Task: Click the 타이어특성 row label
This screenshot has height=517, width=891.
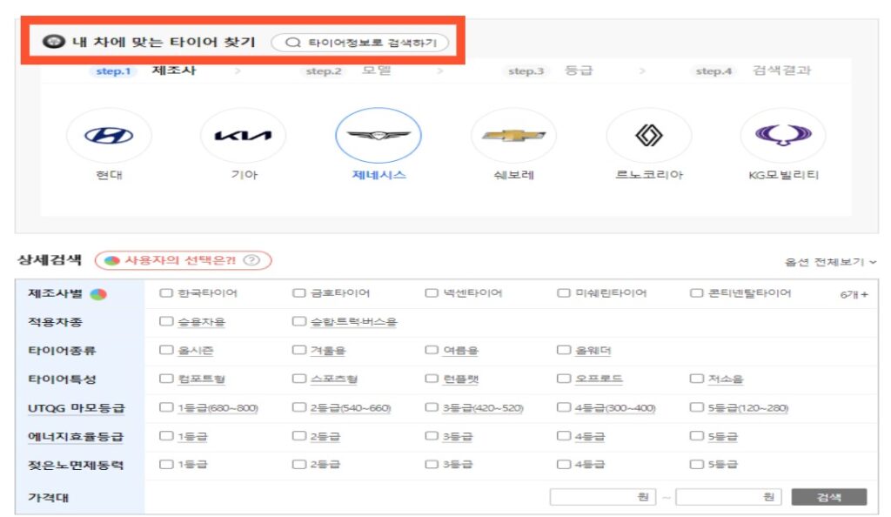Action: point(62,379)
